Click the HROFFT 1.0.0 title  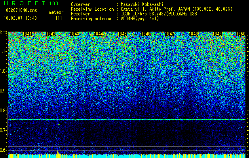click(31, 3)
